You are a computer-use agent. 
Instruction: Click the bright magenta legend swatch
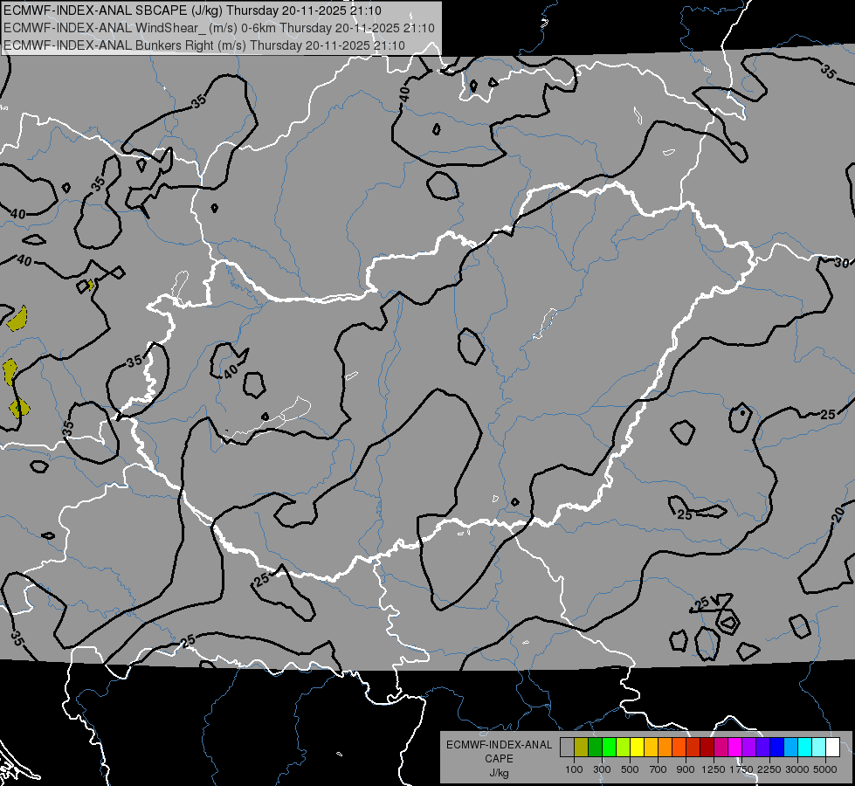point(734,748)
